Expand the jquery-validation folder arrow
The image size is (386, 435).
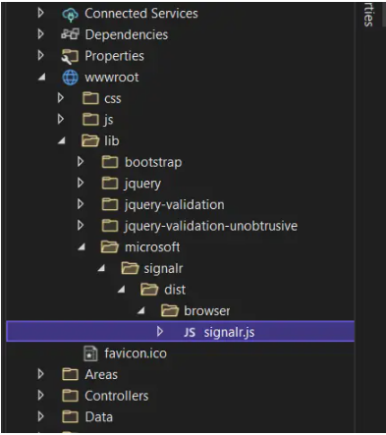[x=81, y=204]
